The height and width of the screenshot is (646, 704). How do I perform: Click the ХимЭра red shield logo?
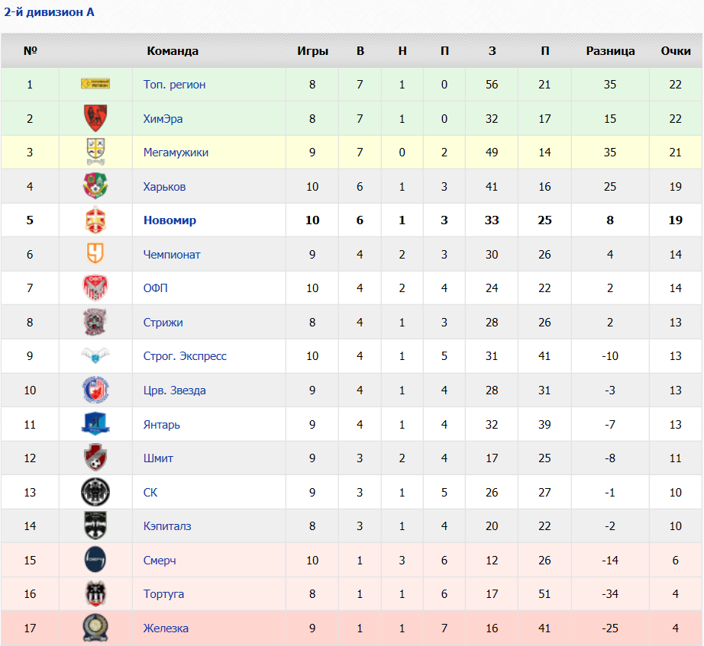point(95,118)
